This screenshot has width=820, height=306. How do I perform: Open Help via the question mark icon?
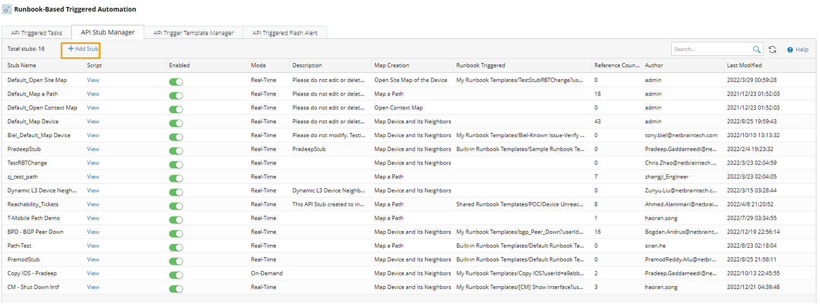coord(790,50)
